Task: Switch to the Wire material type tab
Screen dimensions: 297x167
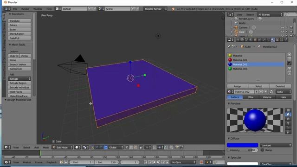Action: tap(251, 97)
